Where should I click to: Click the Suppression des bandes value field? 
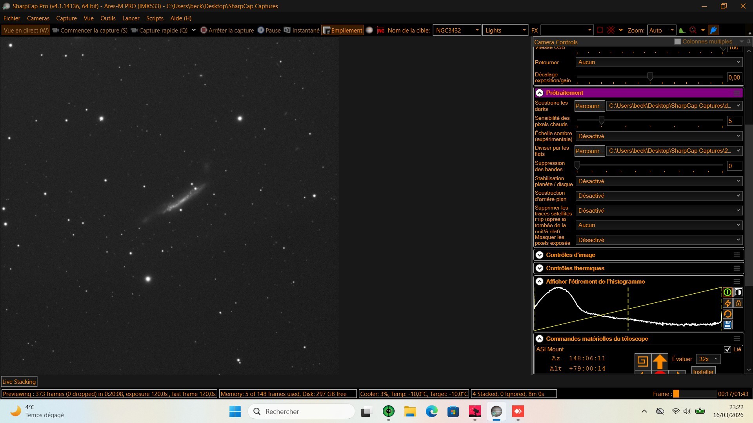[x=734, y=166]
